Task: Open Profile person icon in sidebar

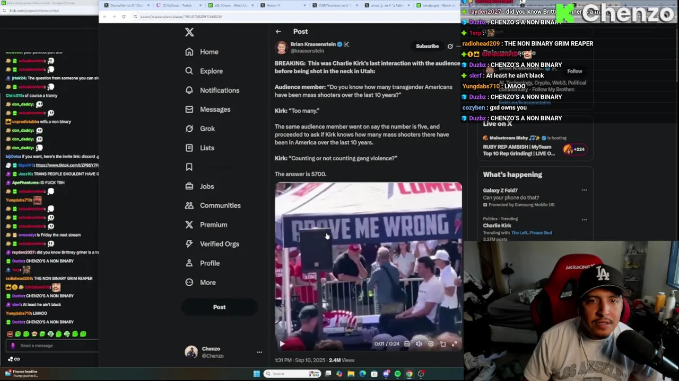Action: tap(189, 263)
